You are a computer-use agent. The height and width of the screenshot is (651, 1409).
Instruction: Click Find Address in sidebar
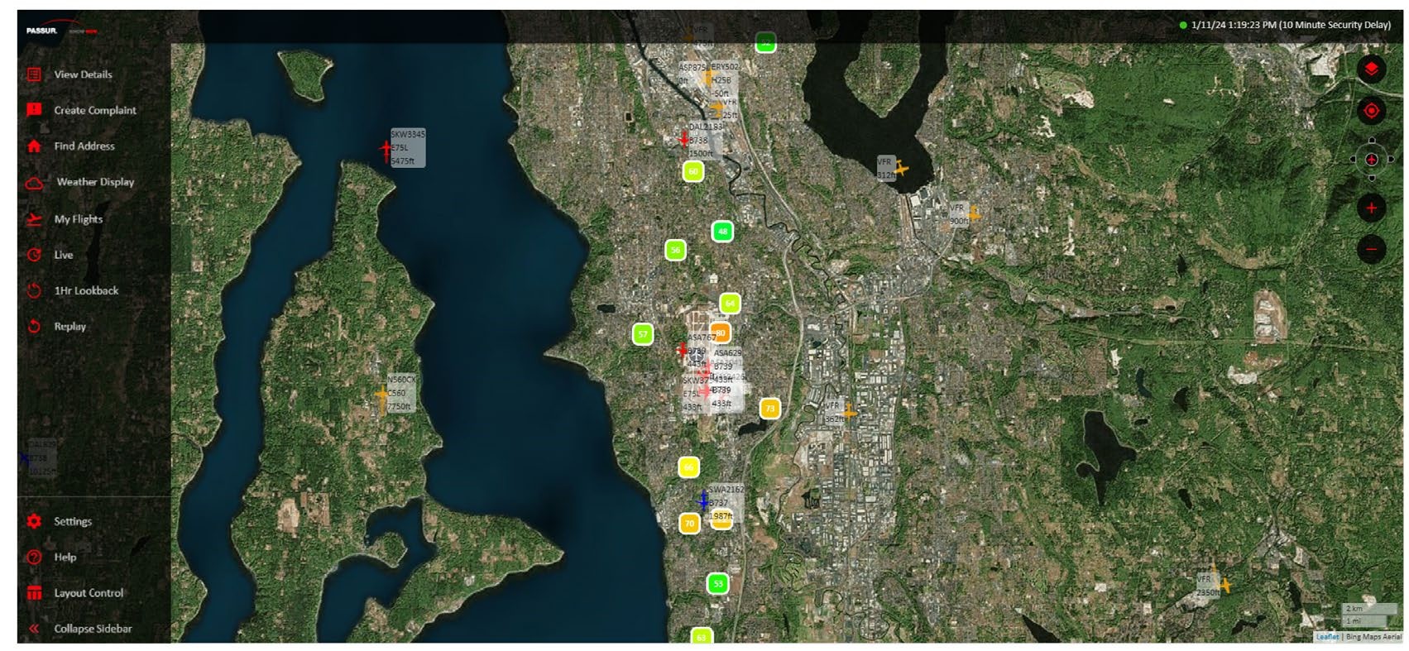[84, 146]
